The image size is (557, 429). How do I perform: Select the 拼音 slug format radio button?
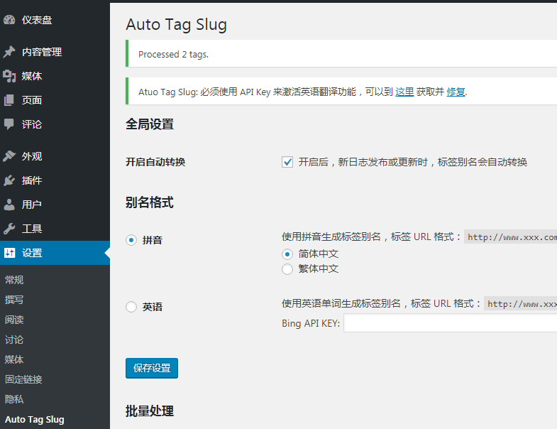point(131,240)
